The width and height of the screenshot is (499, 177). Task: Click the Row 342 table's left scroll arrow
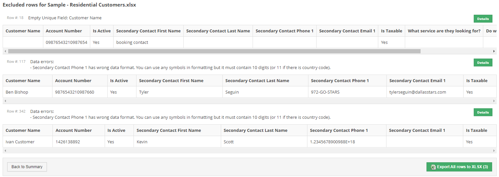click(5, 150)
